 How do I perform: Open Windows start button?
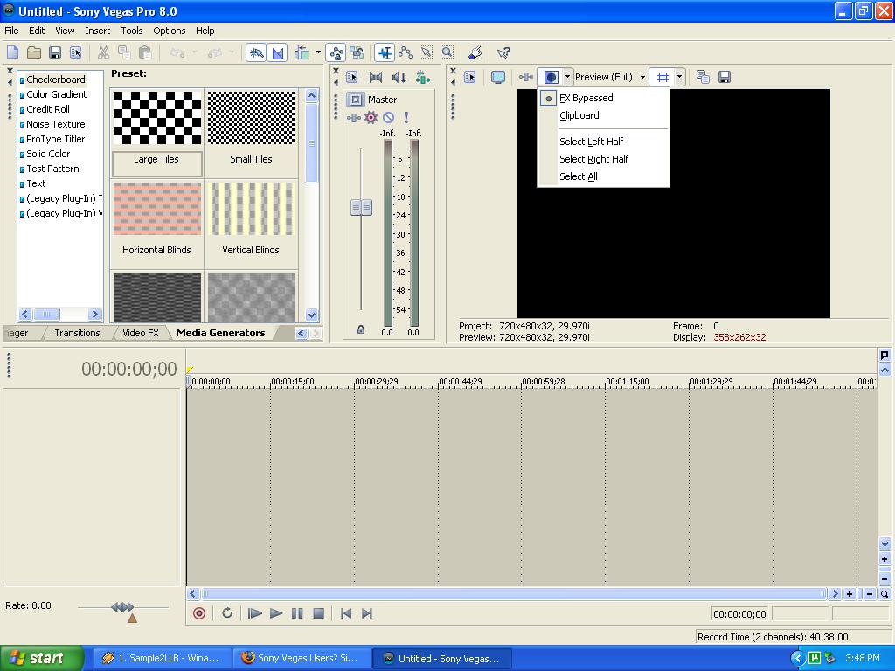click(x=42, y=659)
